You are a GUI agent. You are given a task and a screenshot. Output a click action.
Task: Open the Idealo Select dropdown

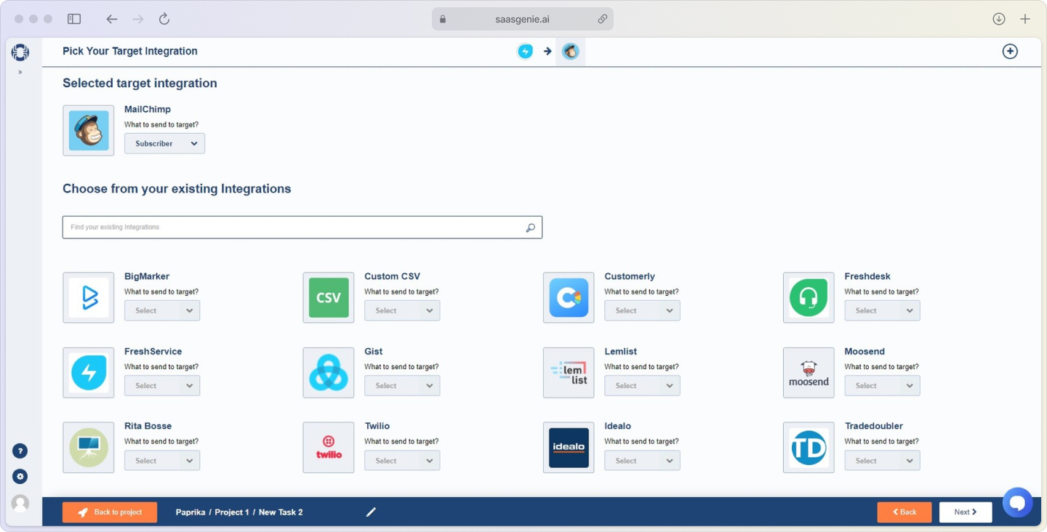[x=642, y=461]
